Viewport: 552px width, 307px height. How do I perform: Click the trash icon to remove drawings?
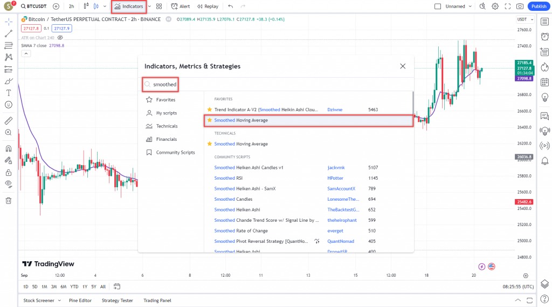(x=8, y=201)
